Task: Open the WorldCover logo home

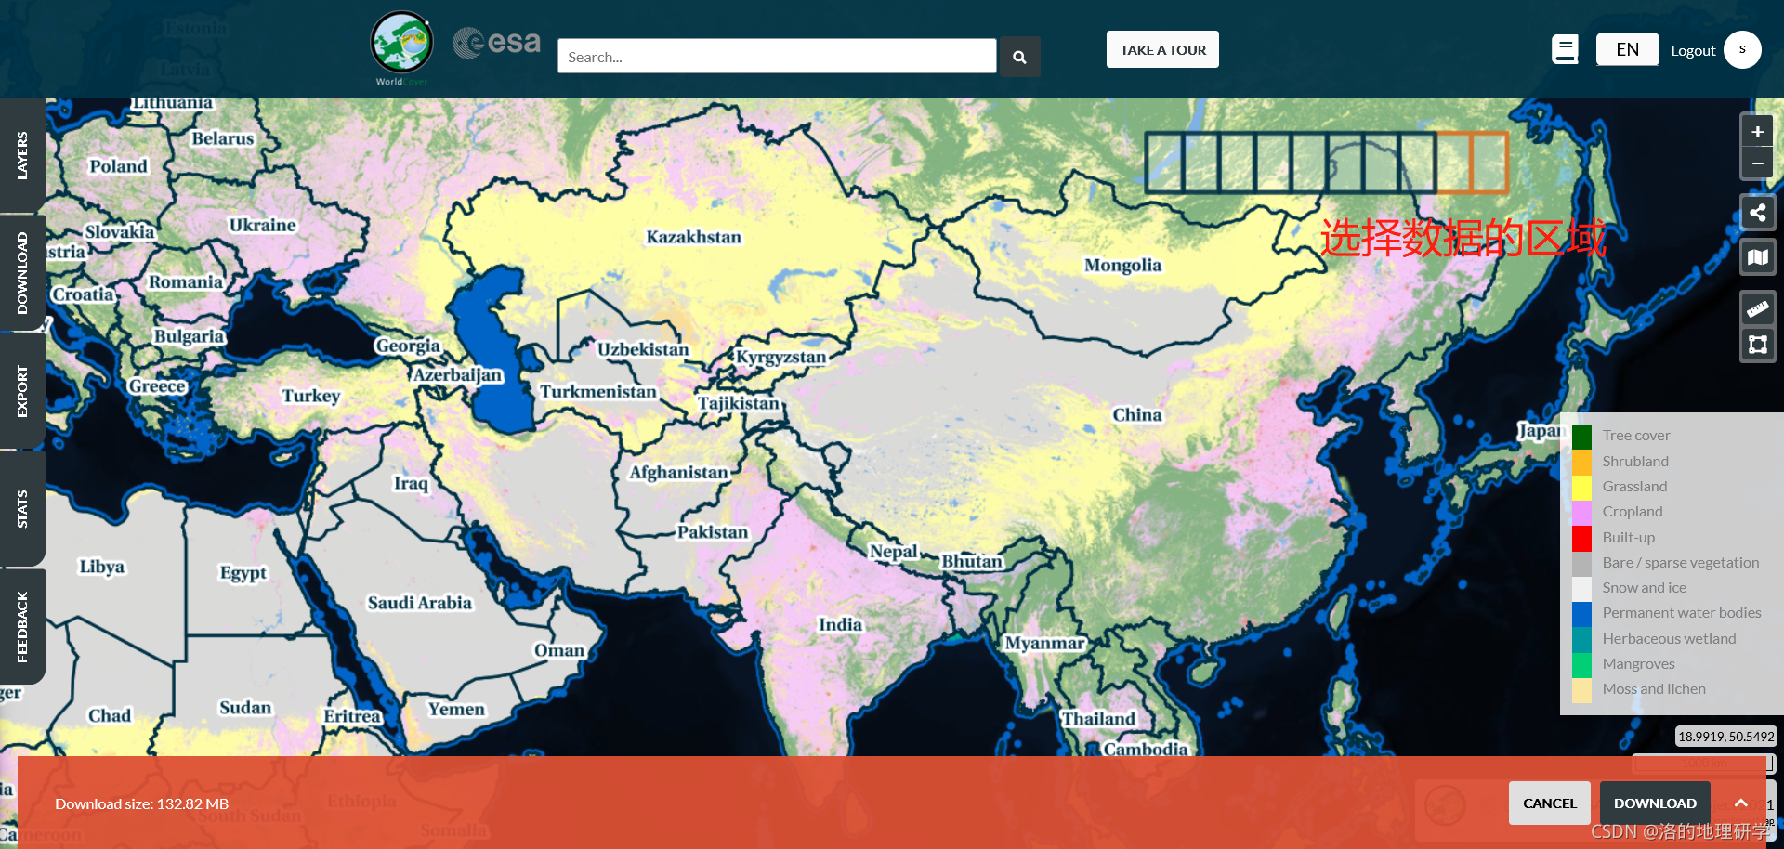Action: [x=401, y=48]
